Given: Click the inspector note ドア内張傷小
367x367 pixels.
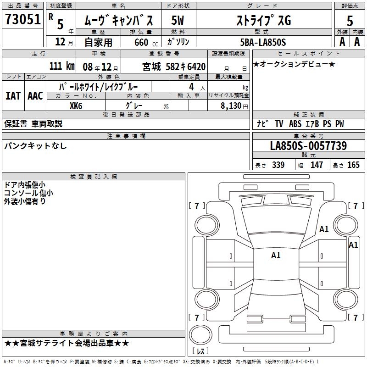Looking at the screenshot, I should coord(28,185).
